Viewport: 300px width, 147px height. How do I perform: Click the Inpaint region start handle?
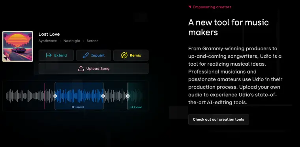click(55, 96)
